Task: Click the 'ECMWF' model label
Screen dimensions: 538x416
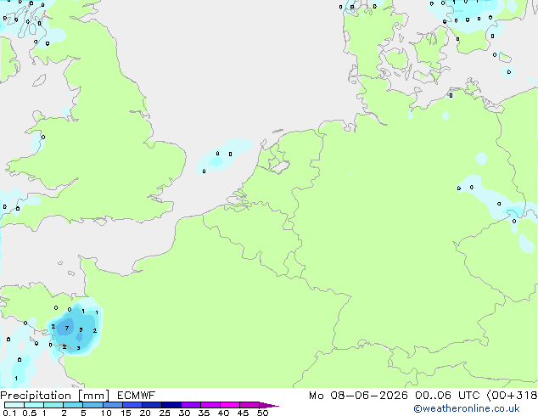Action: pyautogui.click(x=137, y=396)
